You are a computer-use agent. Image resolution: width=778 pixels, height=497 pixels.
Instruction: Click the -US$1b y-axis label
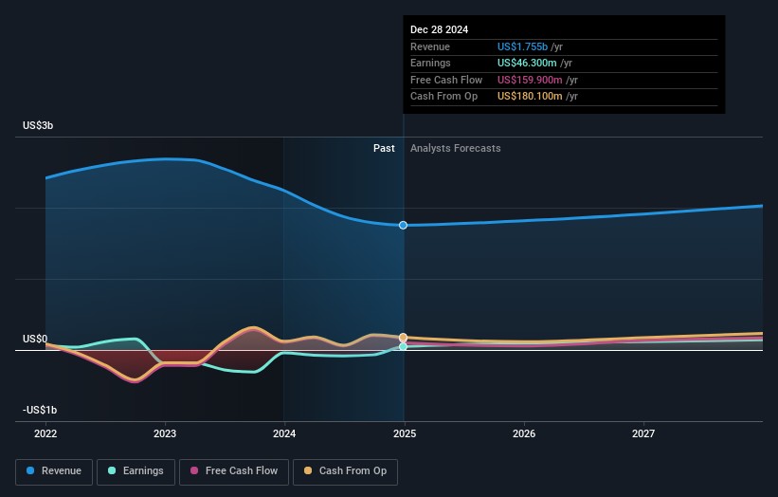tap(40, 410)
